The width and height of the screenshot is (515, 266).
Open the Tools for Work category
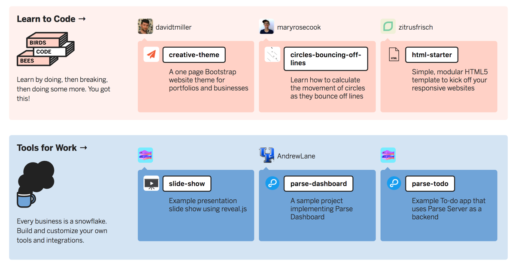[x=52, y=148]
